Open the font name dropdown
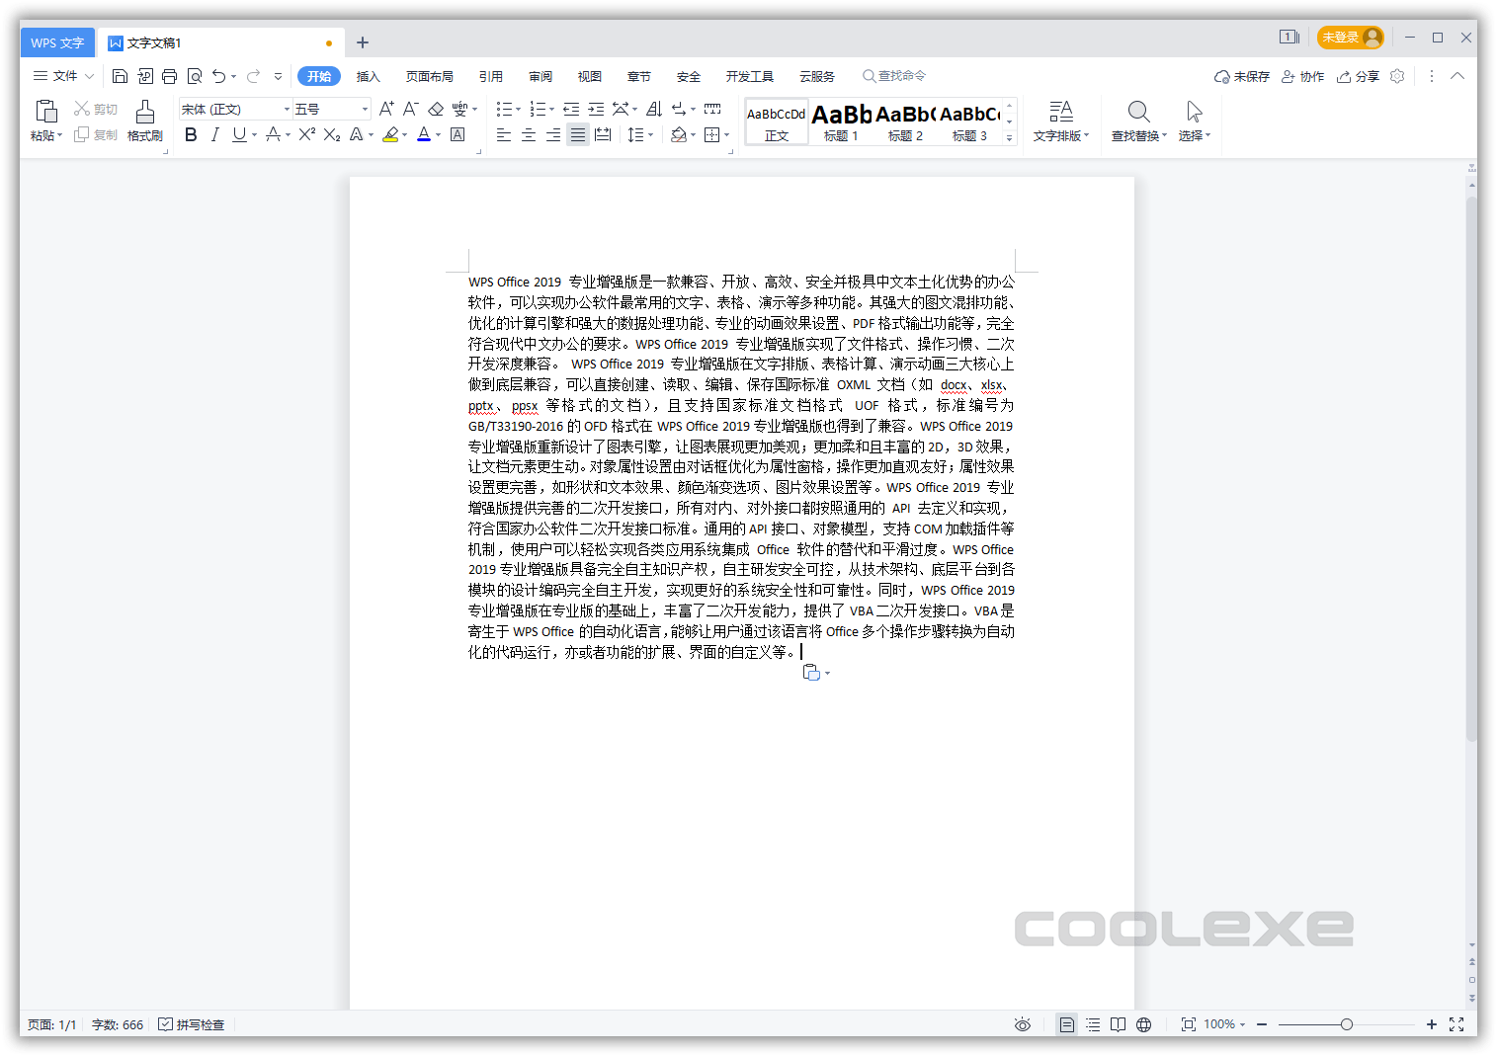This screenshot has height=1056, width=1497. point(286,109)
